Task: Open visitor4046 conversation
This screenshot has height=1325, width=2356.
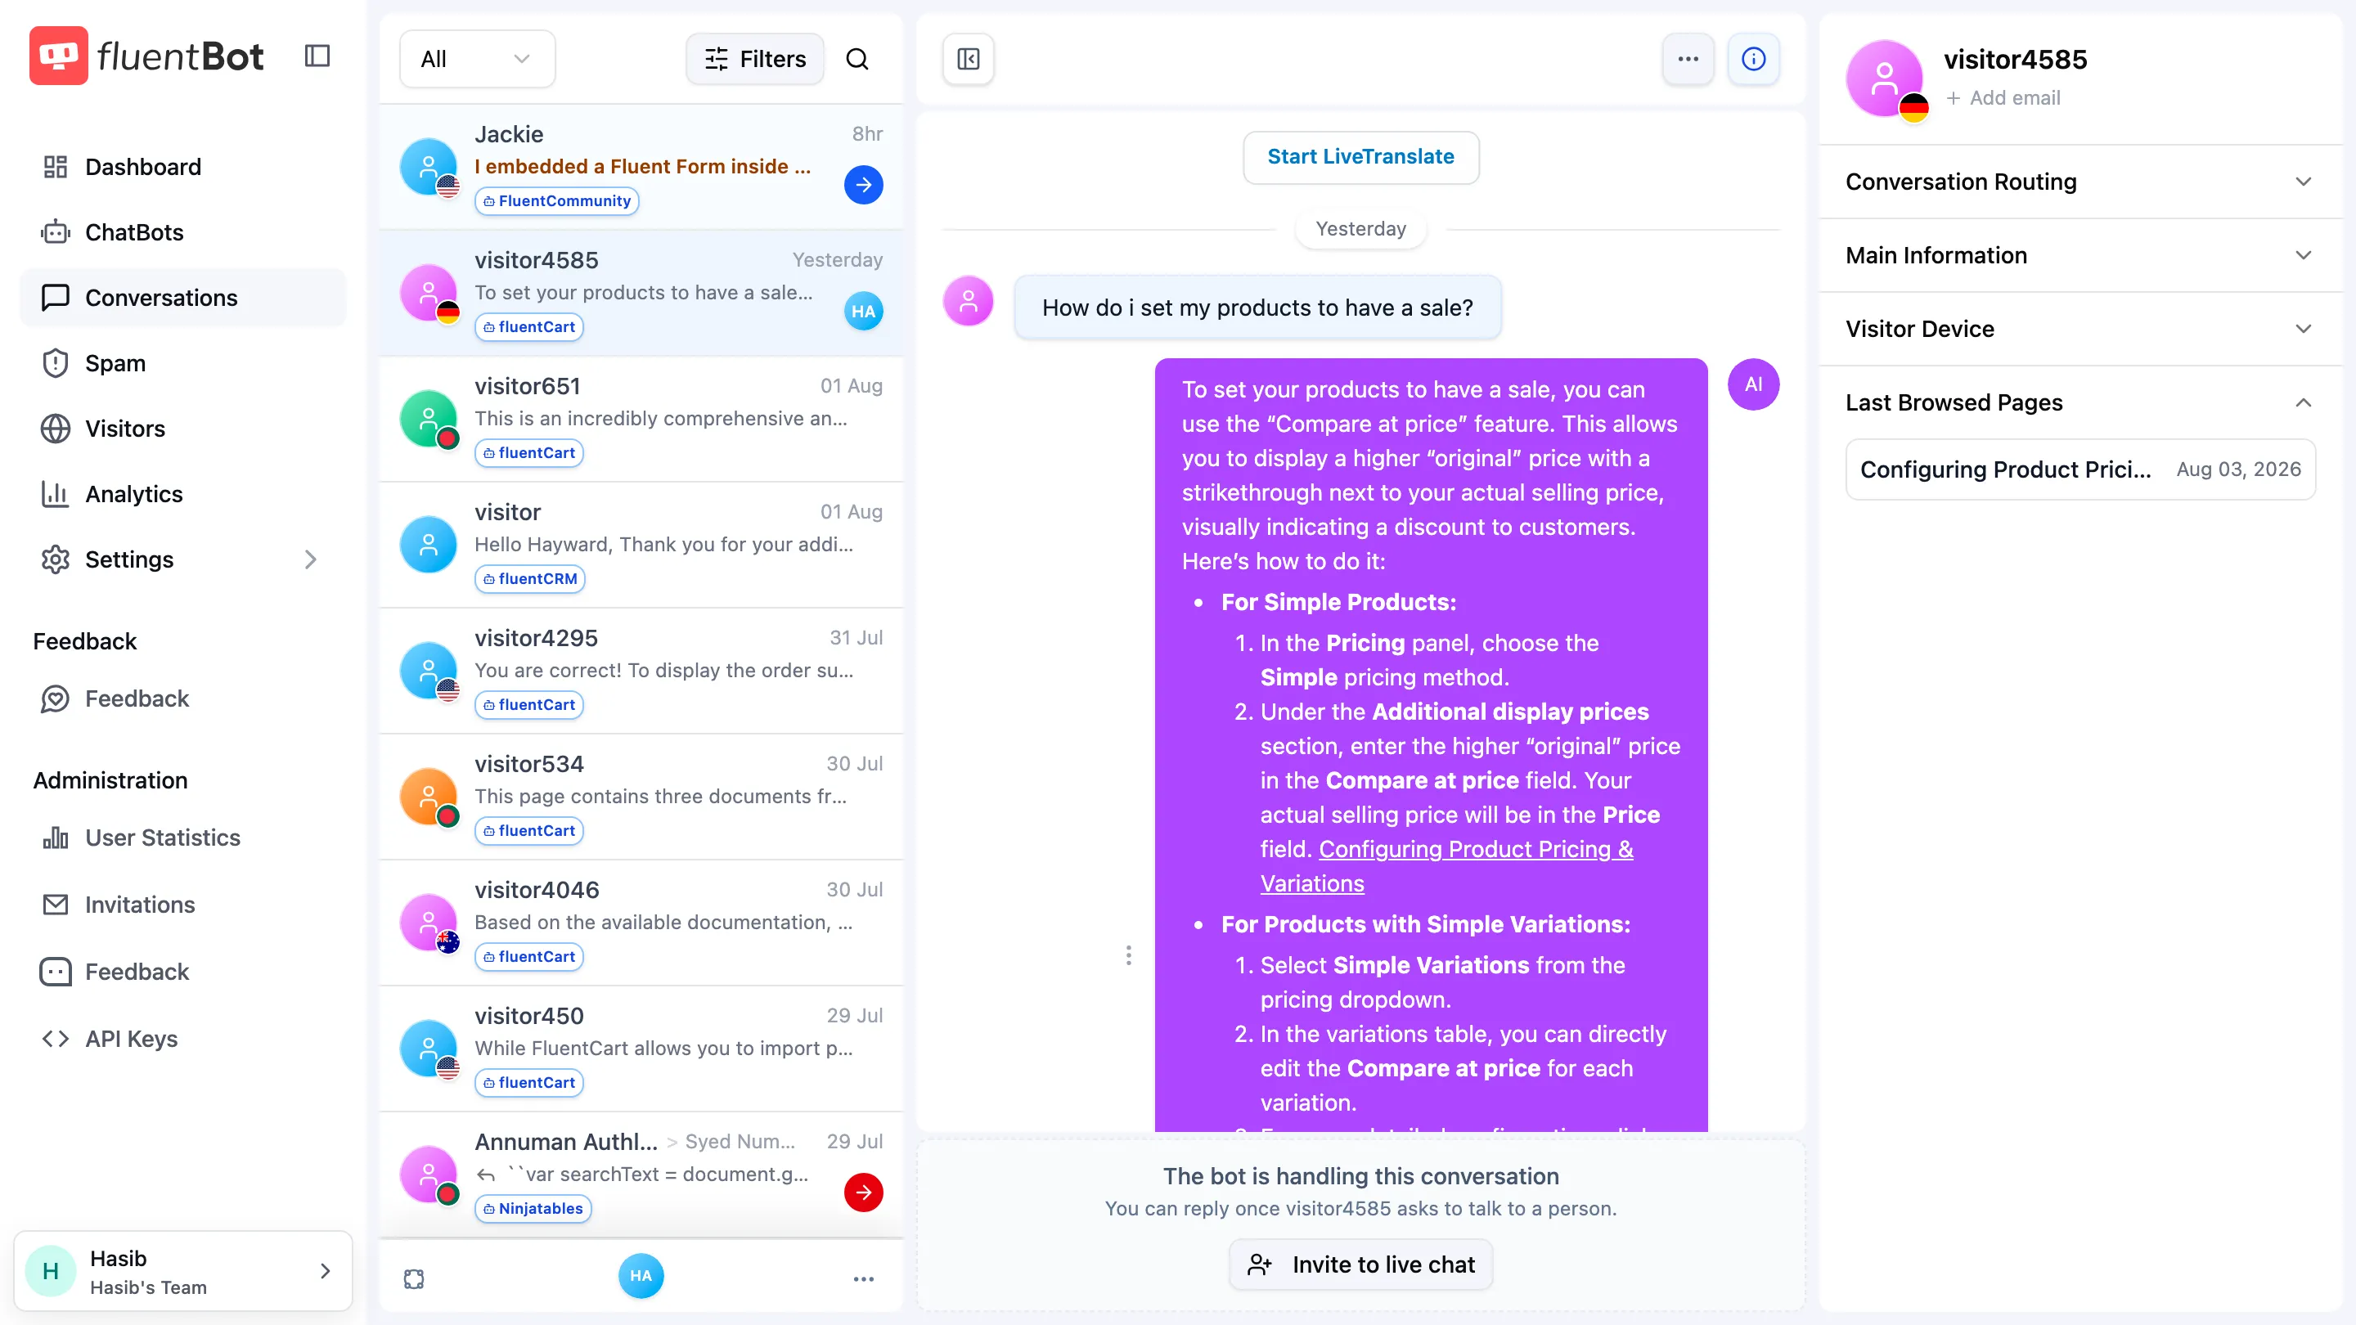Action: [641, 923]
